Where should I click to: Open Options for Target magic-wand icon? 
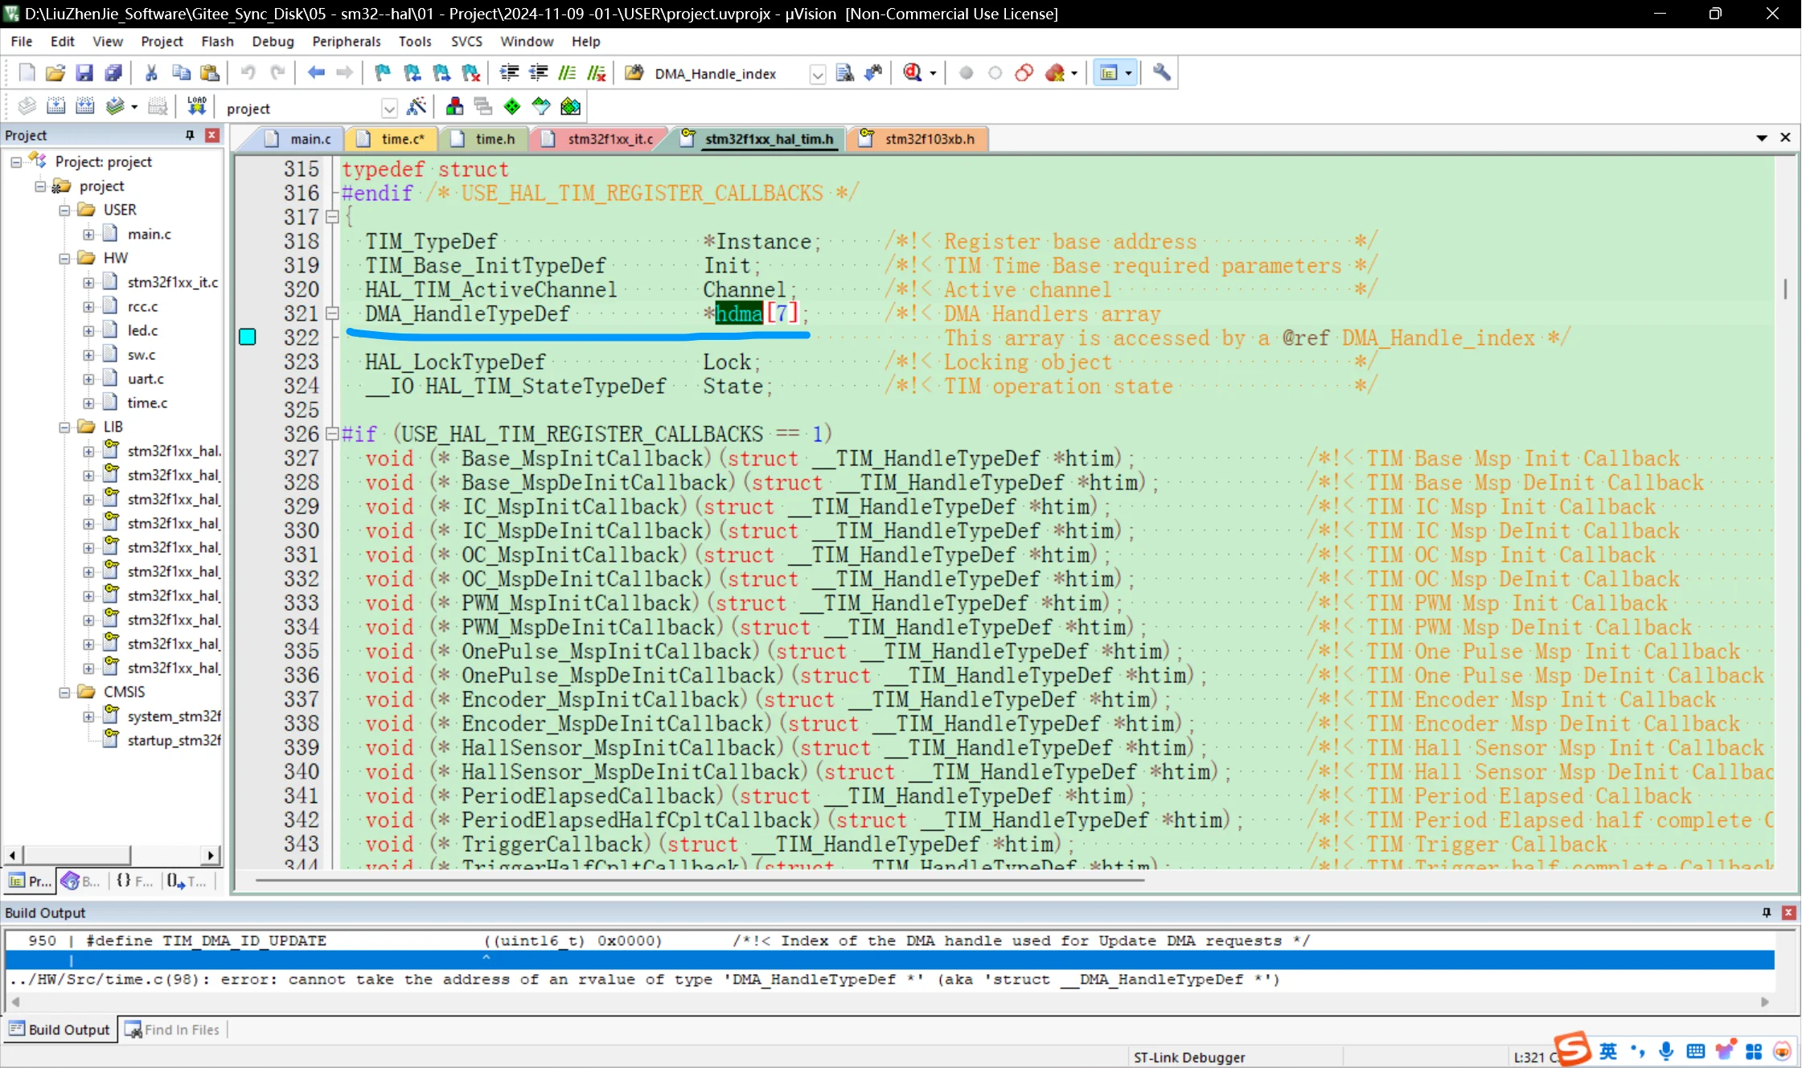click(417, 107)
